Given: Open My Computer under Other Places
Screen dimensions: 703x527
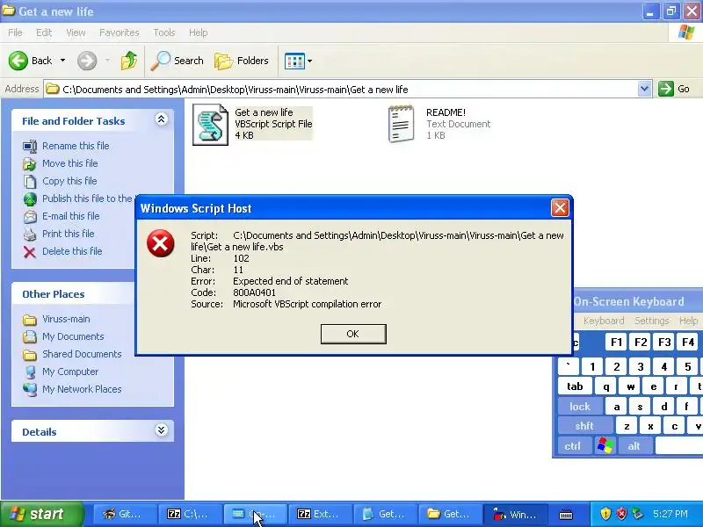Looking at the screenshot, I should (x=70, y=372).
